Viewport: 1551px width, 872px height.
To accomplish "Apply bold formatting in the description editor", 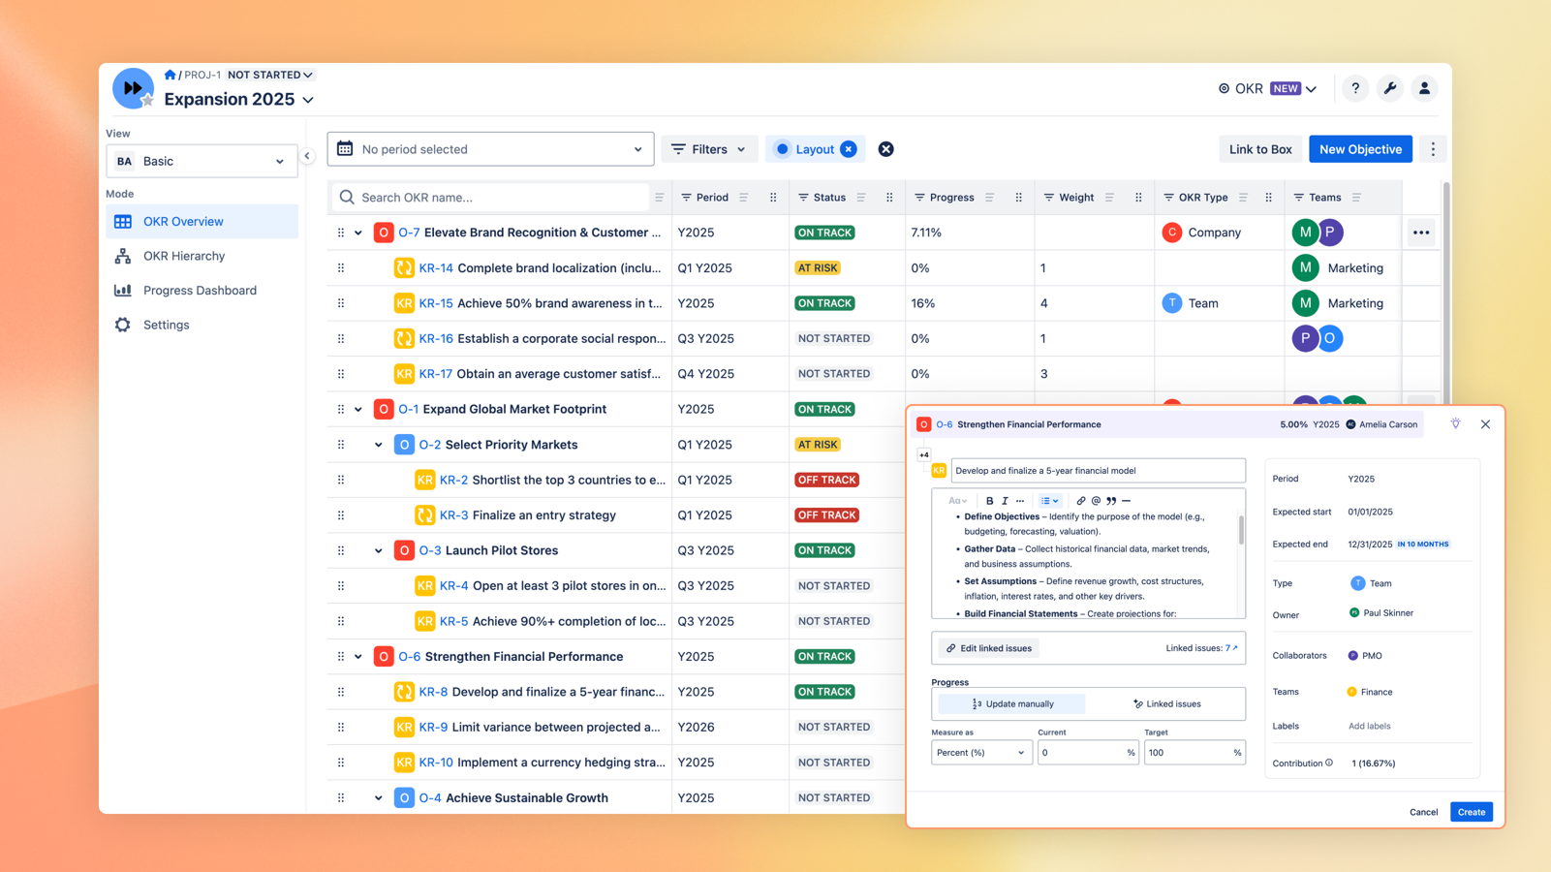I will point(989,500).
